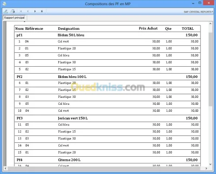Click the vertical scrollbar down arrow
This screenshot has width=216, height=174.
(210, 164)
